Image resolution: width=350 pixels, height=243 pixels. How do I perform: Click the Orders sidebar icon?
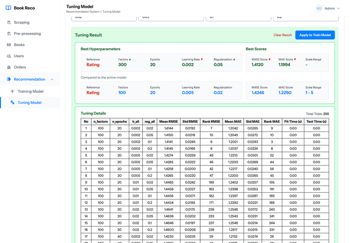point(9,67)
